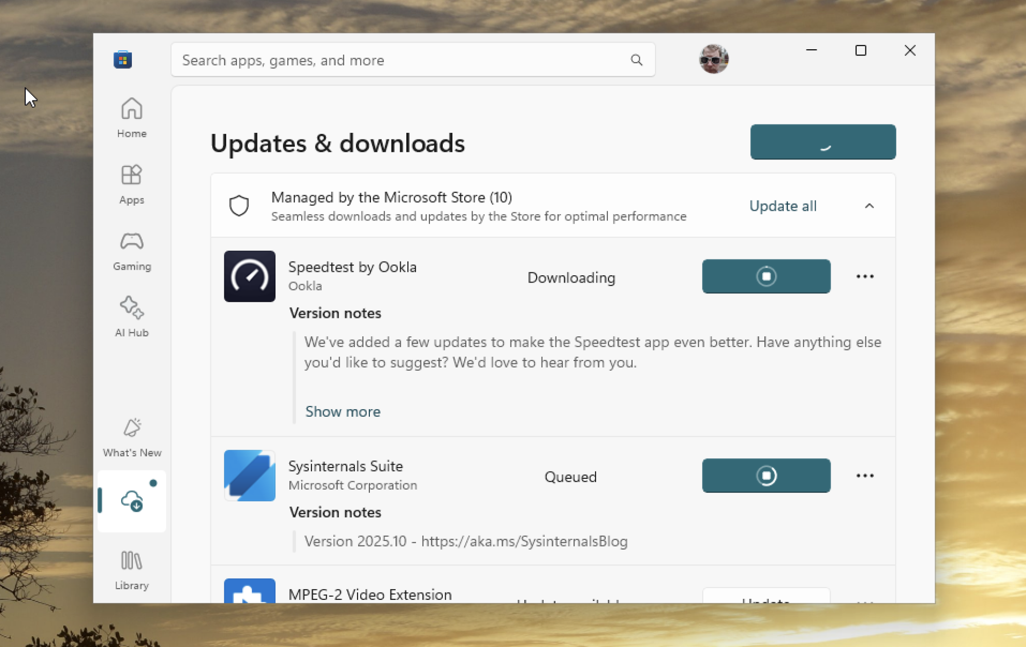Focus the Search apps, games, and more field
This screenshot has height=647, width=1026.
(413, 60)
